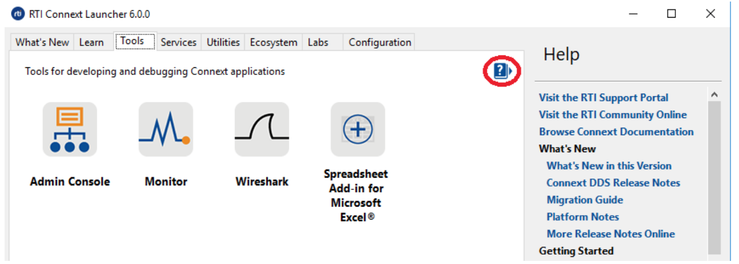Toggle the Help panel book icon
This screenshot has height=264, width=739.
click(x=502, y=71)
